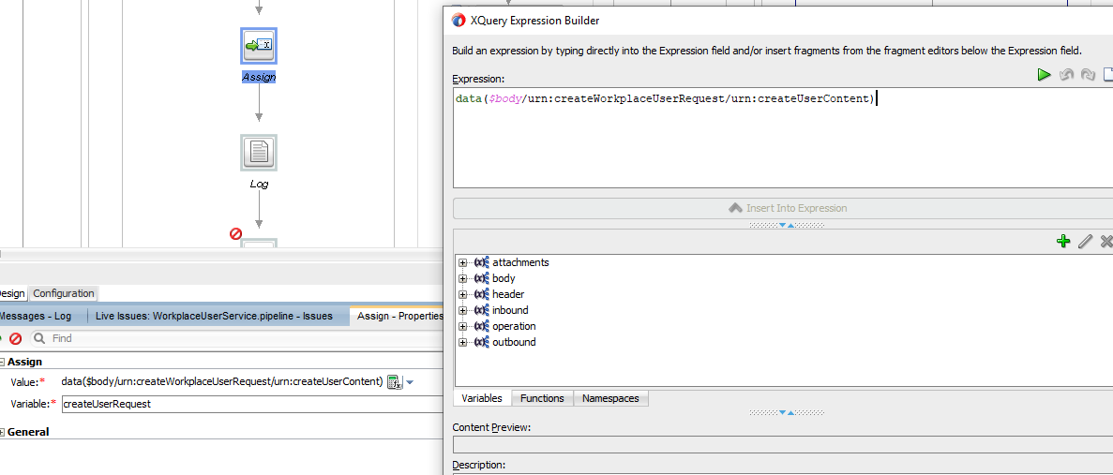Select the Log node icon in pipeline

[259, 153]
